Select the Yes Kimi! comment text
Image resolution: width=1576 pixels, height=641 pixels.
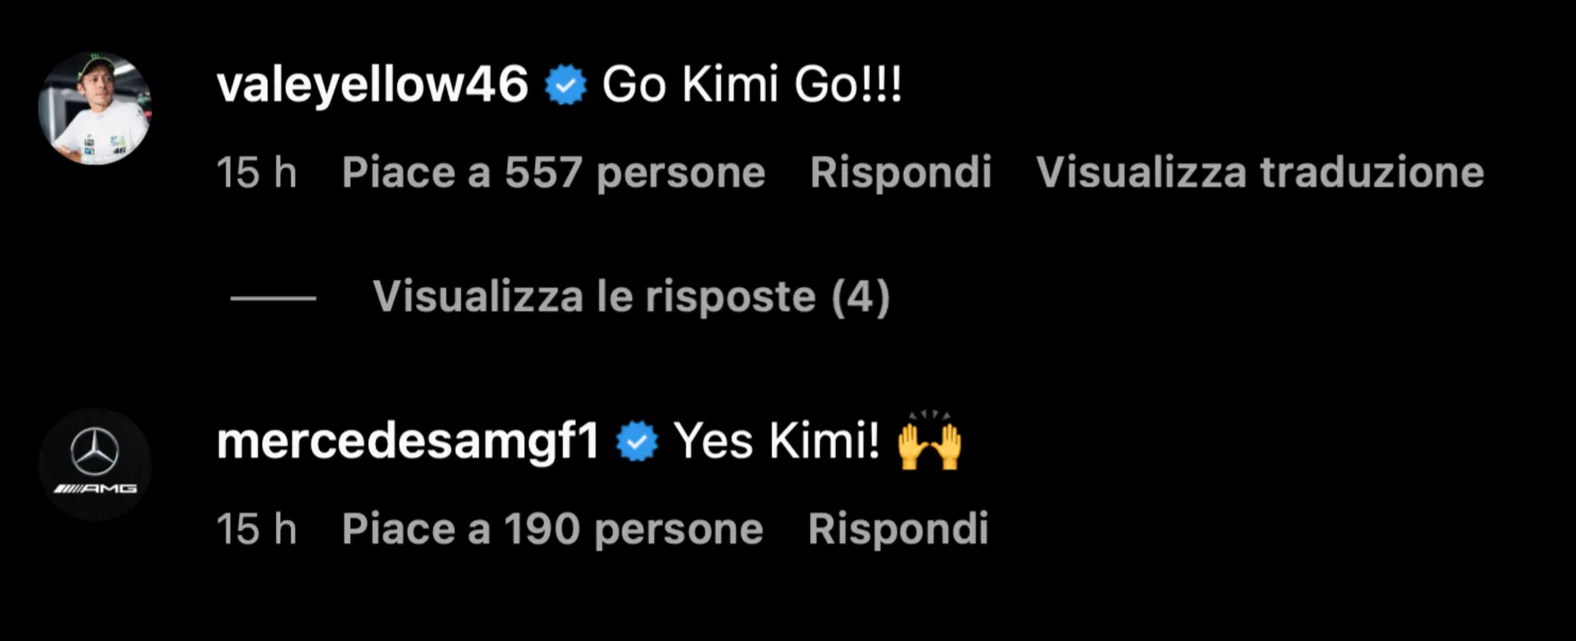click(776, 440)
